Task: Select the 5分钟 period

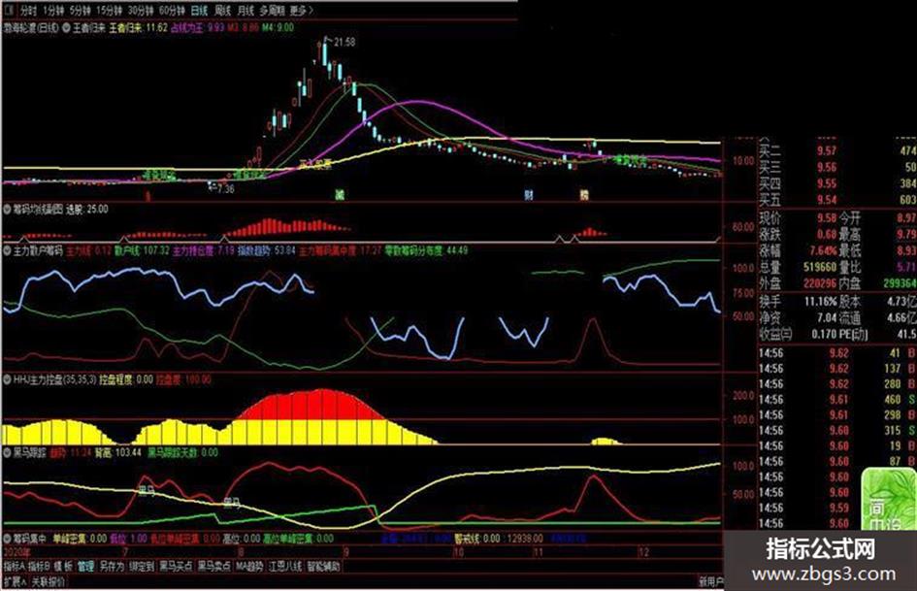Action: [x=81, y=11]
